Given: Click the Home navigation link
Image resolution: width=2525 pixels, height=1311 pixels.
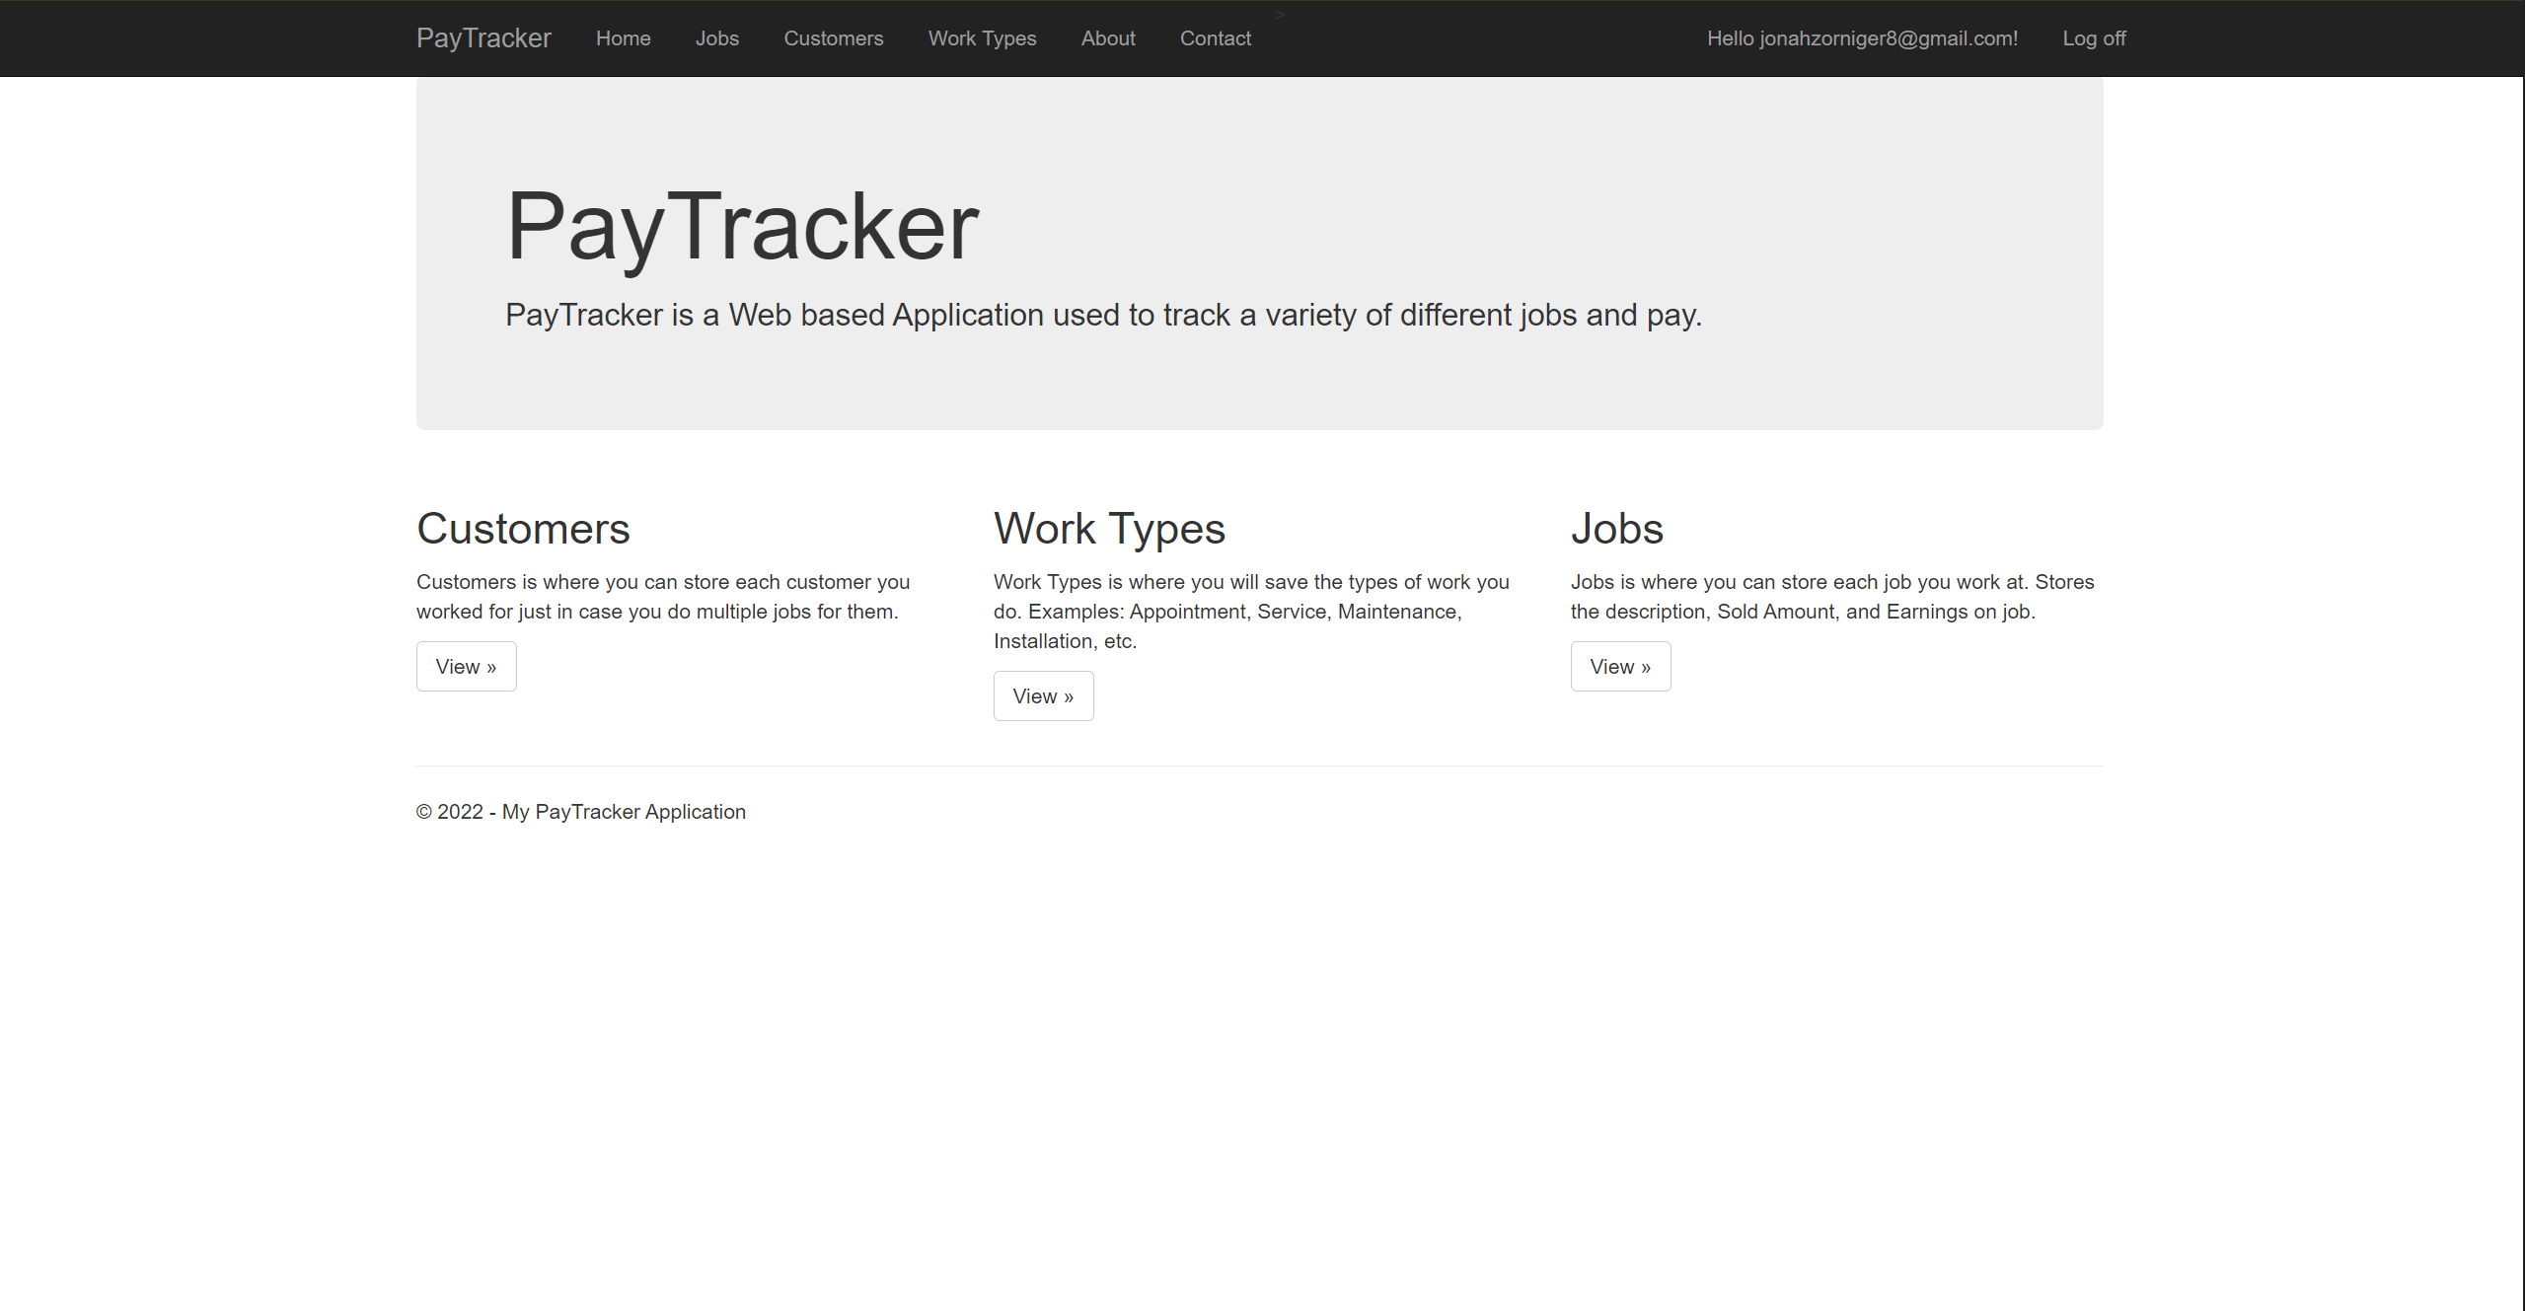Looking at the screenshot, I should click(625, 38).
